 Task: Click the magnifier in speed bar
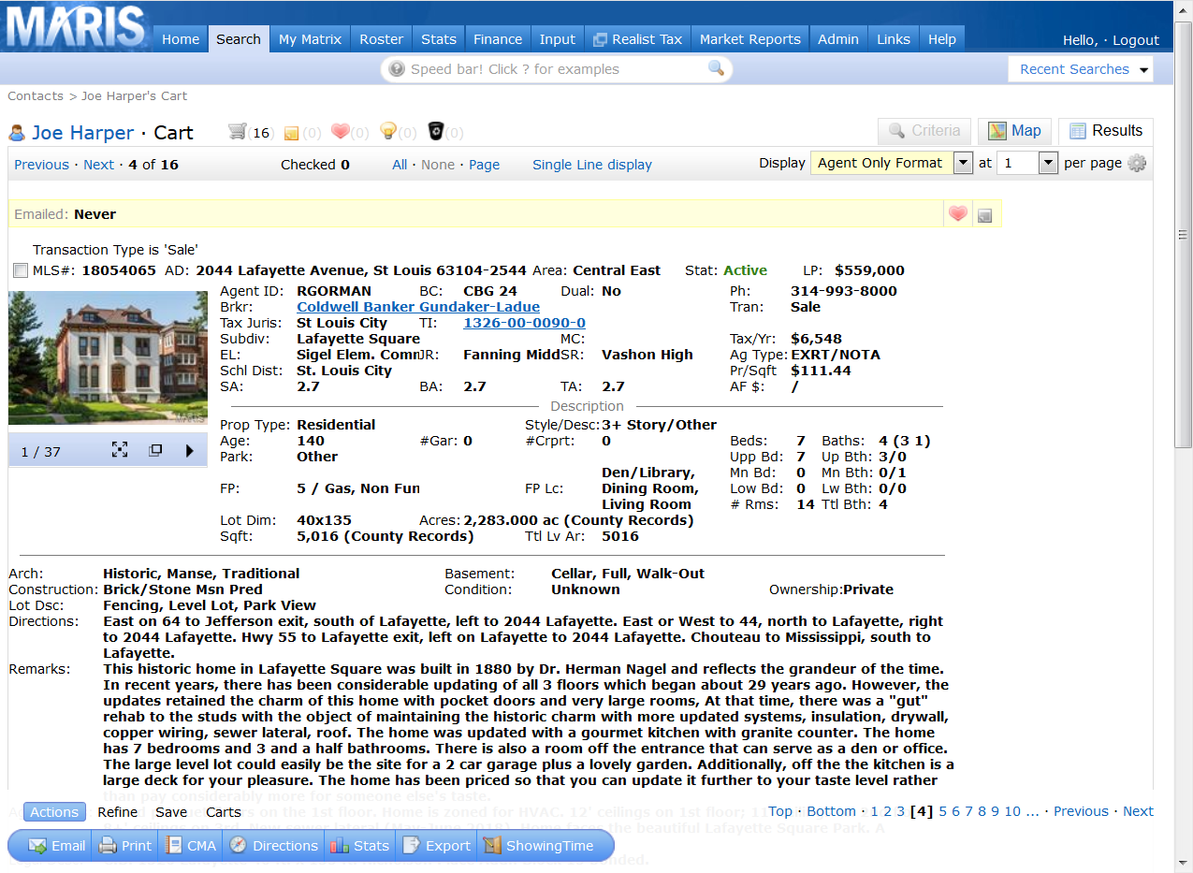pos(716,68)
